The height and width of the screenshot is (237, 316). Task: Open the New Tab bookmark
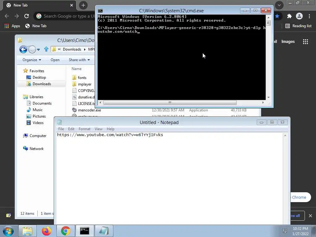[36, 26]
